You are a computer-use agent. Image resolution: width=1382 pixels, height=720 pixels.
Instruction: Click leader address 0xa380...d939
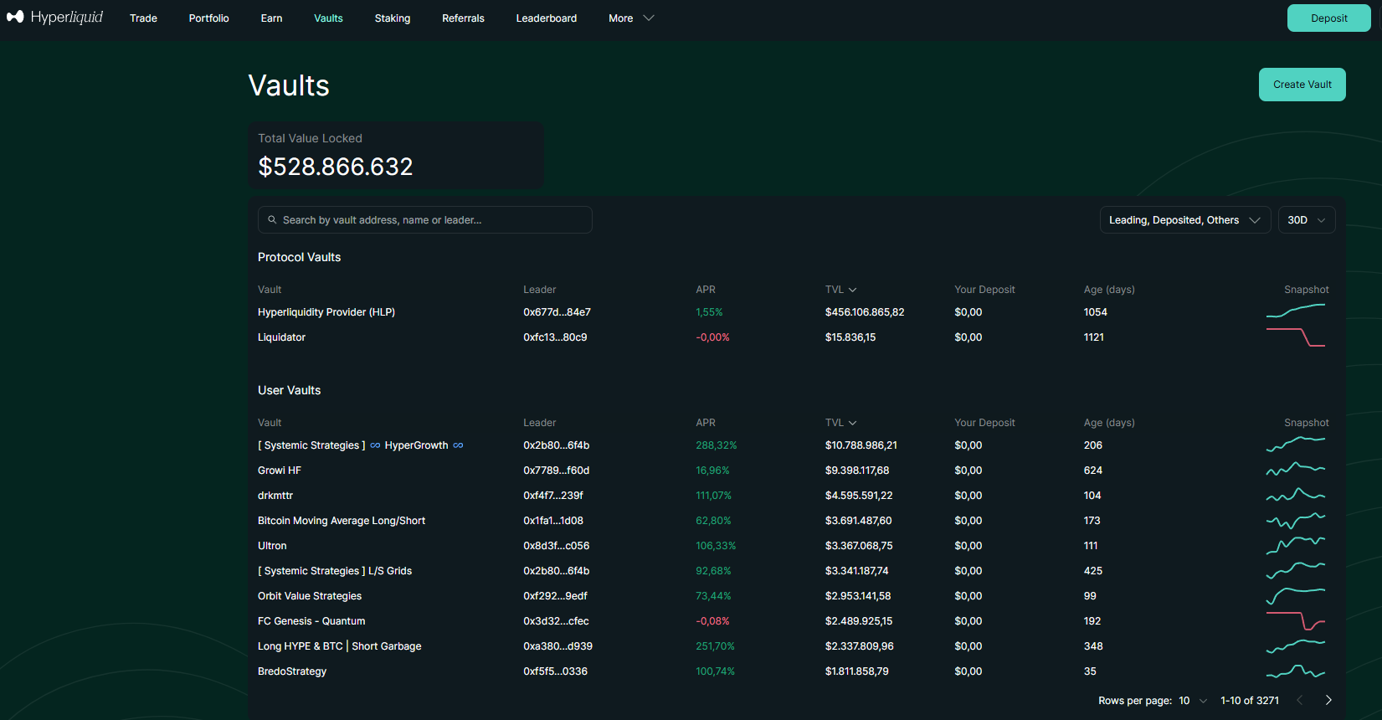click(x=558, y=646)
